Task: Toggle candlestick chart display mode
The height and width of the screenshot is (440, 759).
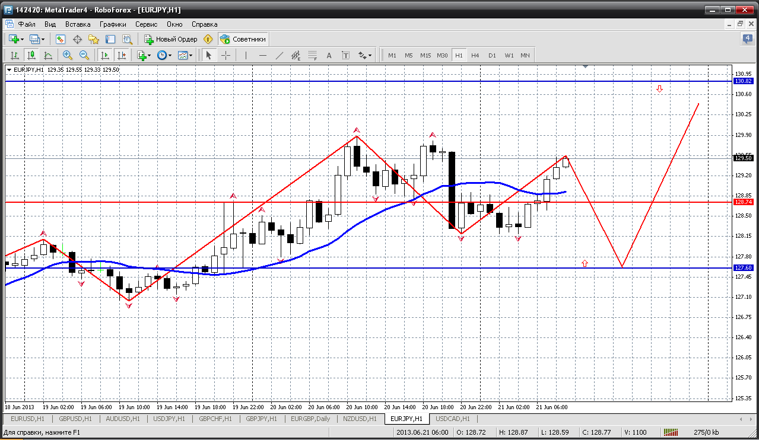Action: [x=31, y=55]
